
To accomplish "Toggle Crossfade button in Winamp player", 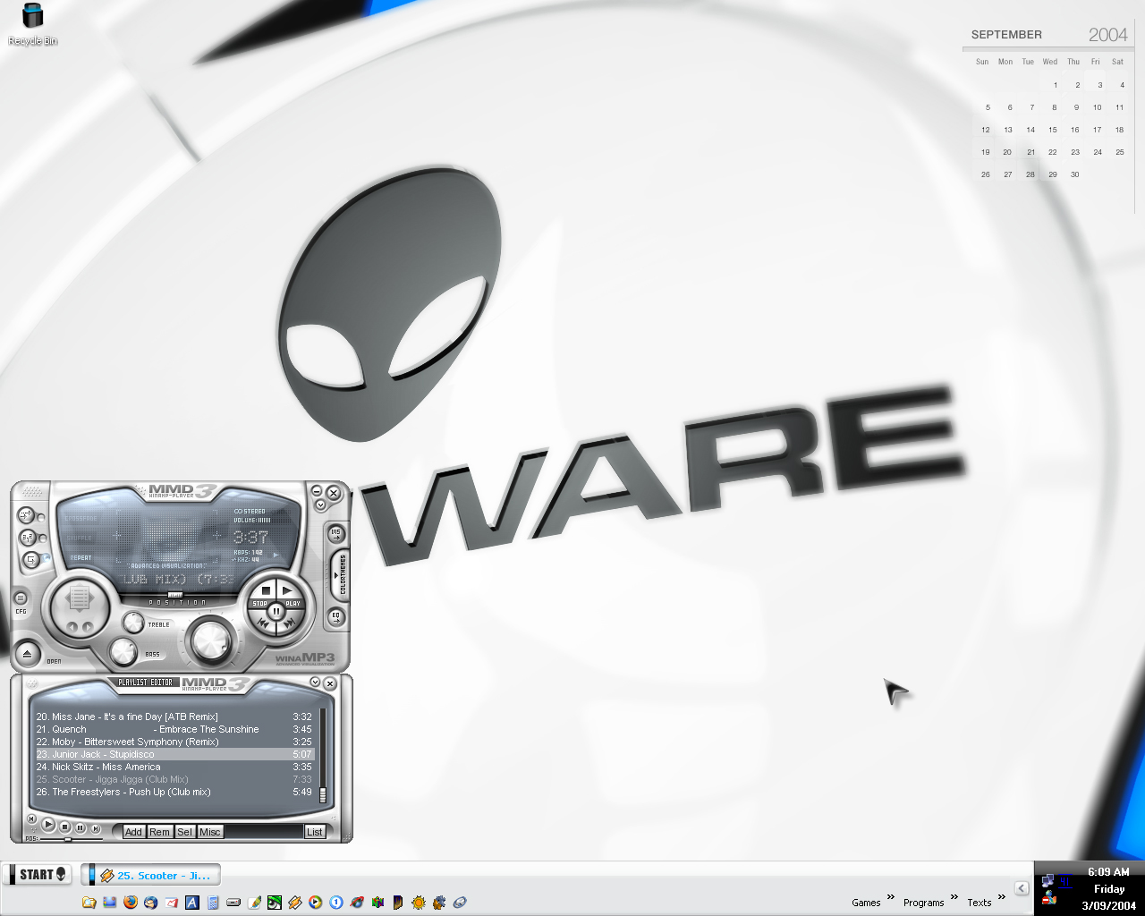I will tap(26, 515).
